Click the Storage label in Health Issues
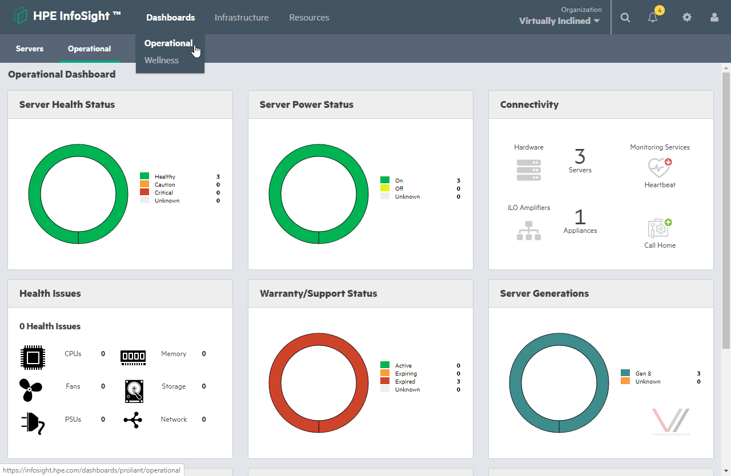731x476 pixels. coord(174,386)
